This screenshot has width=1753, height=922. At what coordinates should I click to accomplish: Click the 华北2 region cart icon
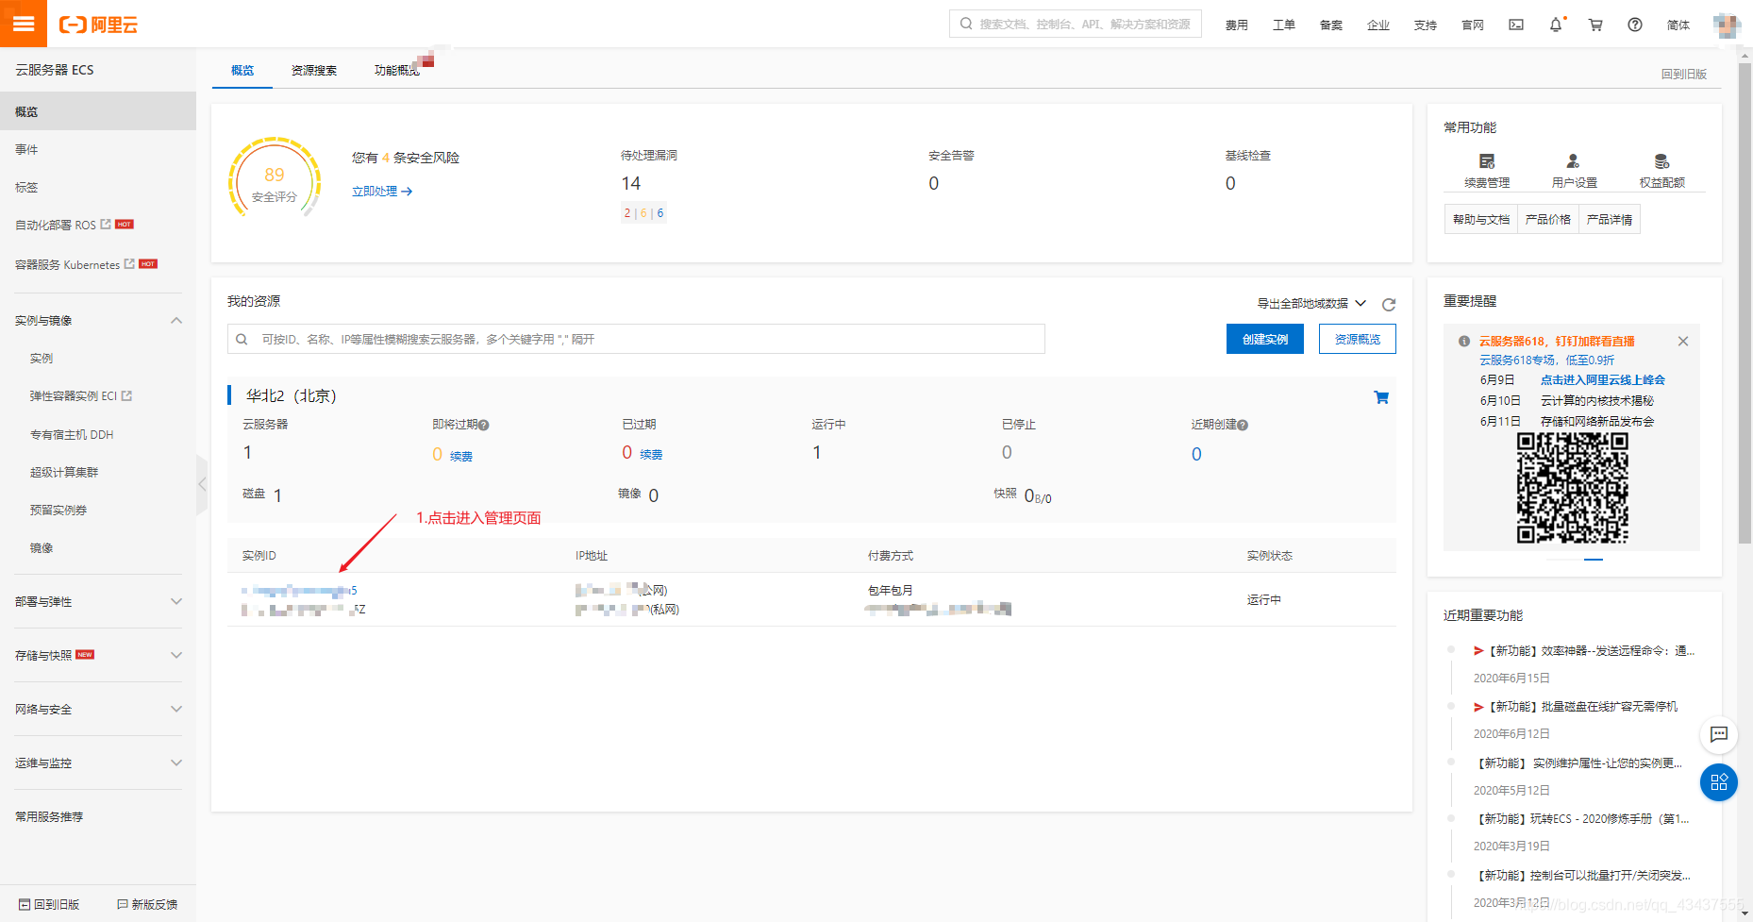click(x=1381, y=397)
